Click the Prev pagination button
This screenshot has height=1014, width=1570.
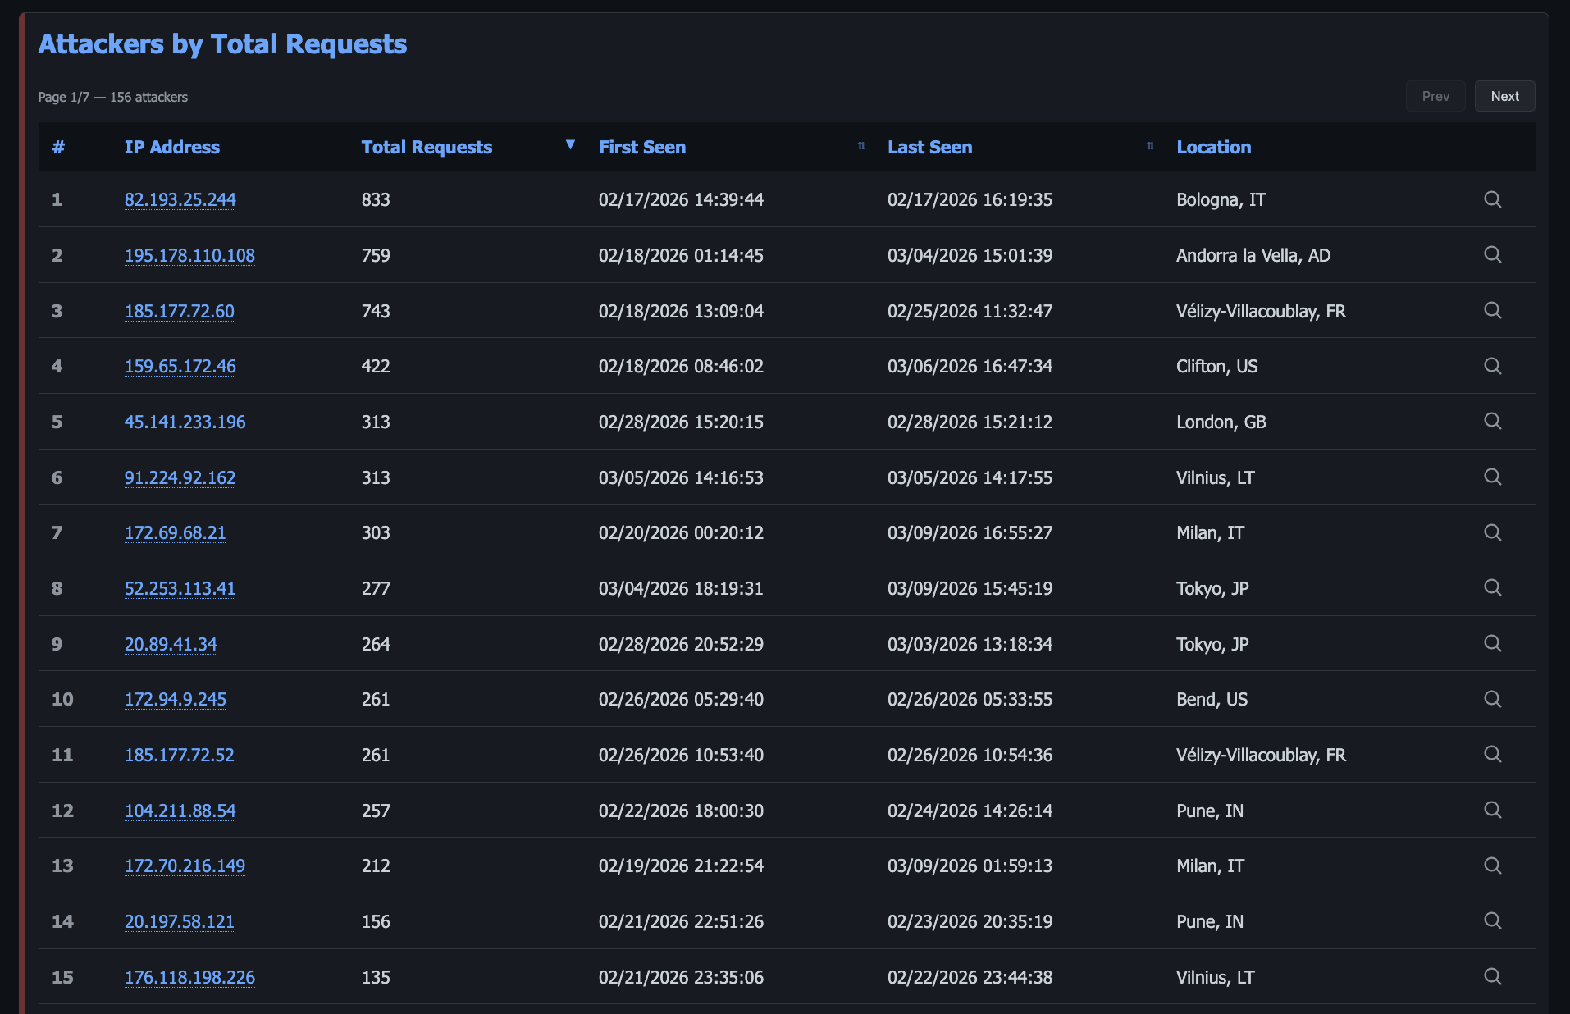pos(1435,96)
